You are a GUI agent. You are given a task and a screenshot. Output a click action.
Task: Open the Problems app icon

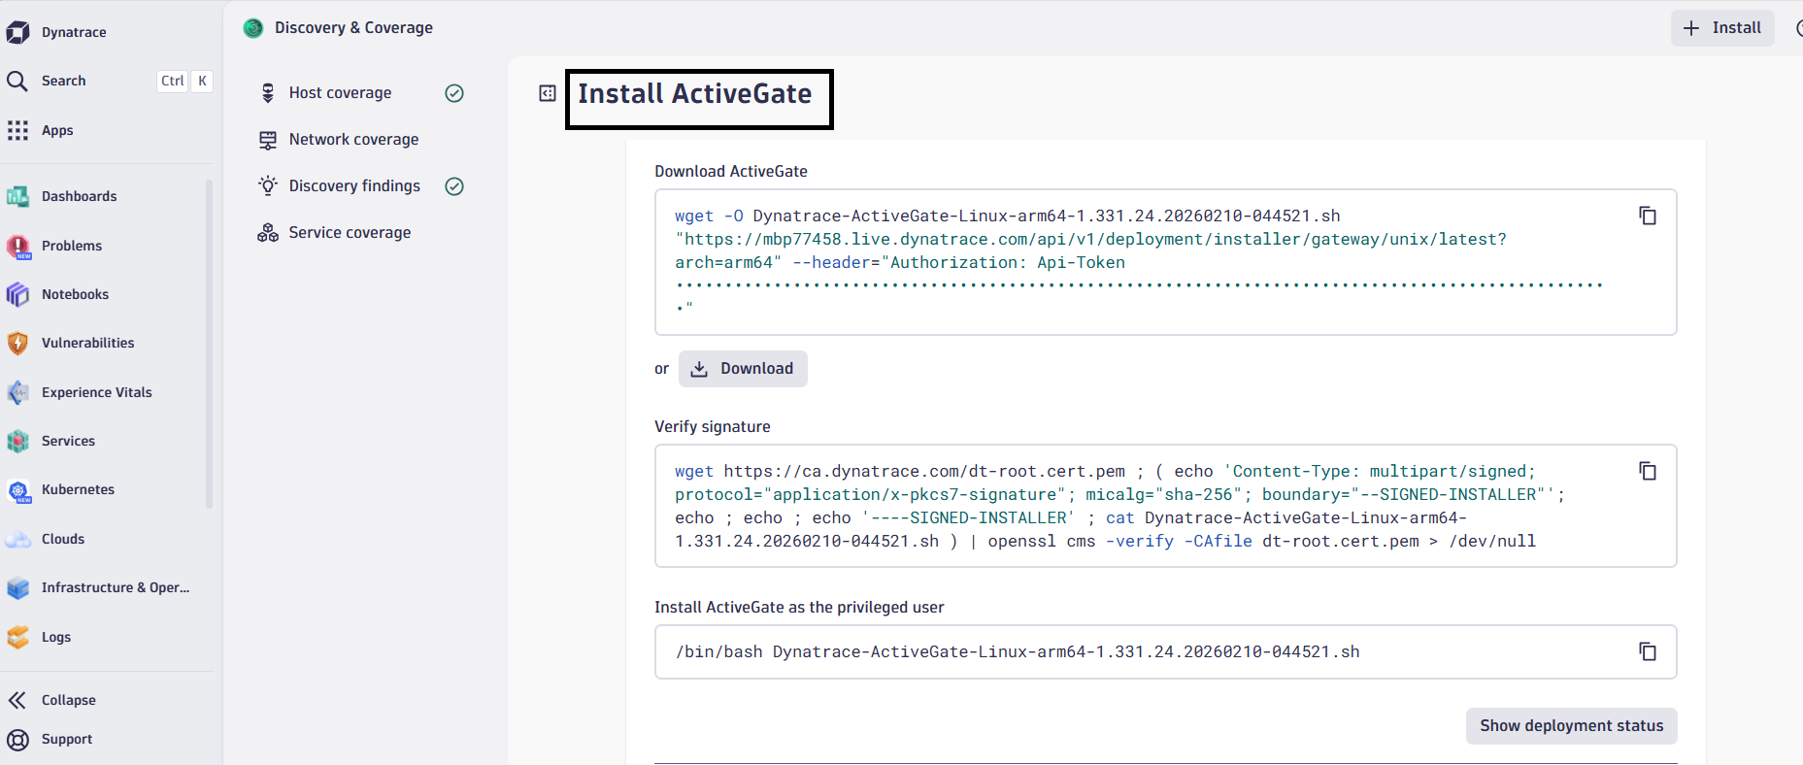[17, 246]
